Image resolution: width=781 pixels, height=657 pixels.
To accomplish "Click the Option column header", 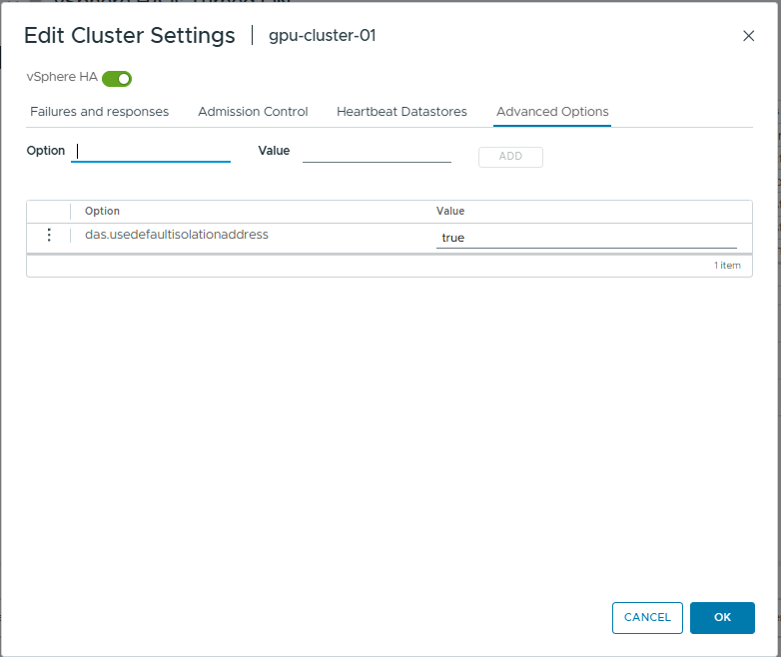I will pyautogui.click(x=102, y=211).
